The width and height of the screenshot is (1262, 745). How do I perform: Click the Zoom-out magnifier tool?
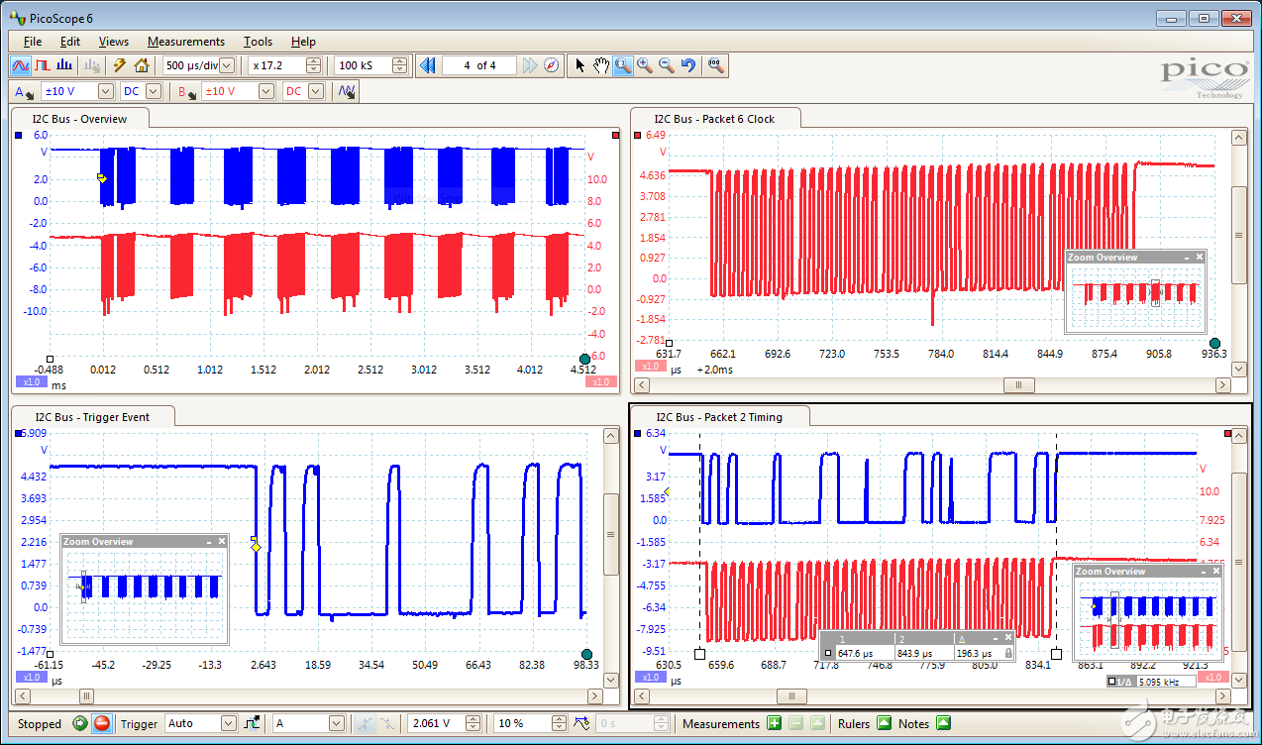click(x=666, y=65)
